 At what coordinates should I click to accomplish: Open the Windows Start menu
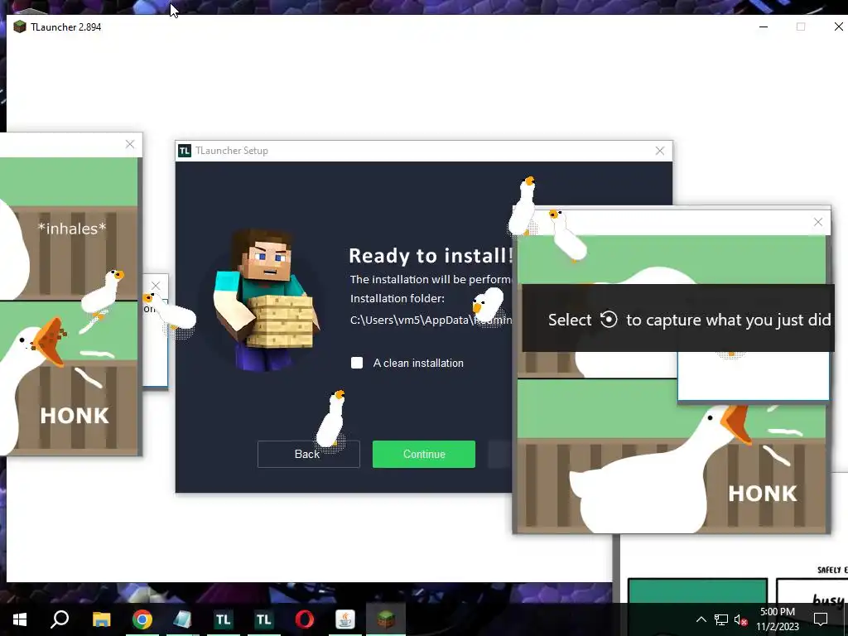tap(20, 619)
